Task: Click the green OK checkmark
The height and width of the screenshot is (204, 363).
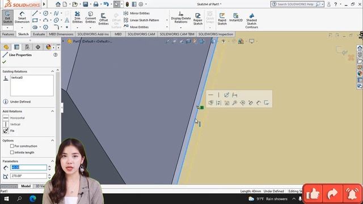Action: coord(4,62)
